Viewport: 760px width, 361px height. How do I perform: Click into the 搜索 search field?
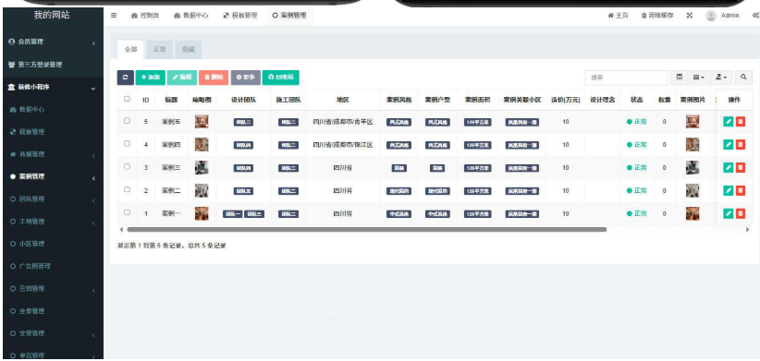[626, 78]
